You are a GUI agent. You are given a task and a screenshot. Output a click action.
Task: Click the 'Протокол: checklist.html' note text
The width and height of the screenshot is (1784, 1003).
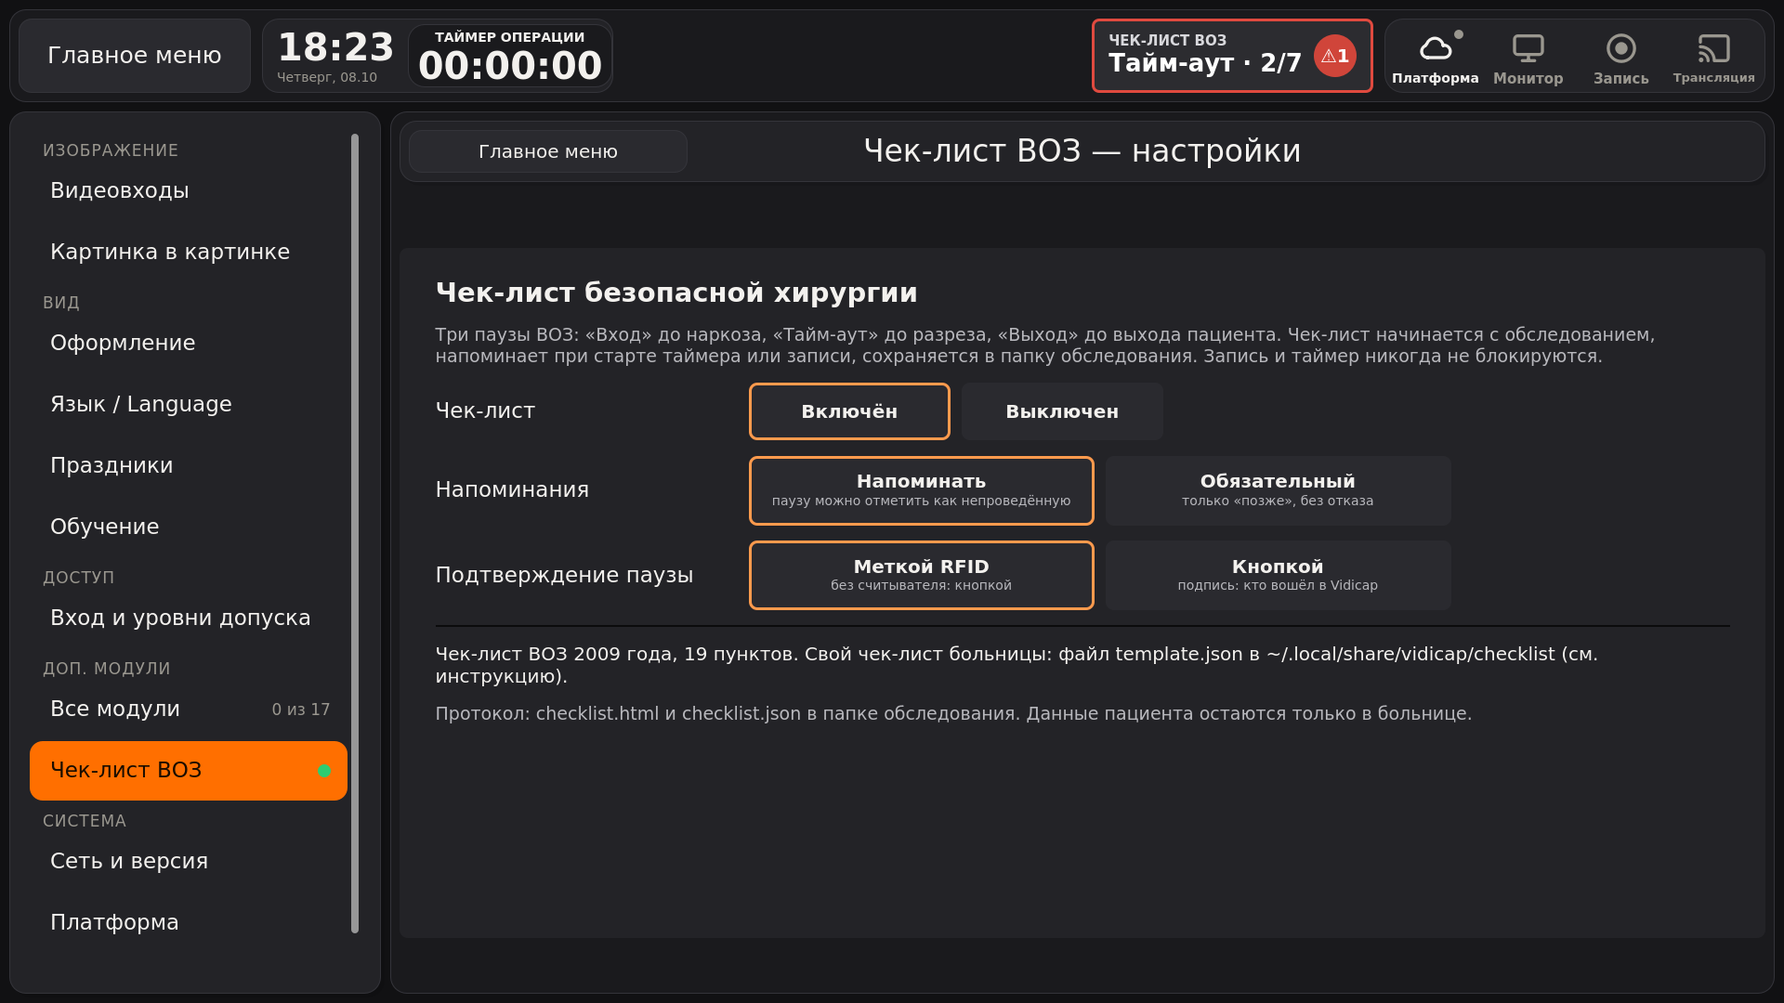click(x=953, y=713)
